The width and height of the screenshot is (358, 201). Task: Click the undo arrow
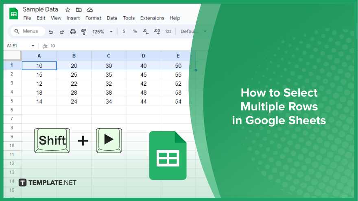pos(51,32)
